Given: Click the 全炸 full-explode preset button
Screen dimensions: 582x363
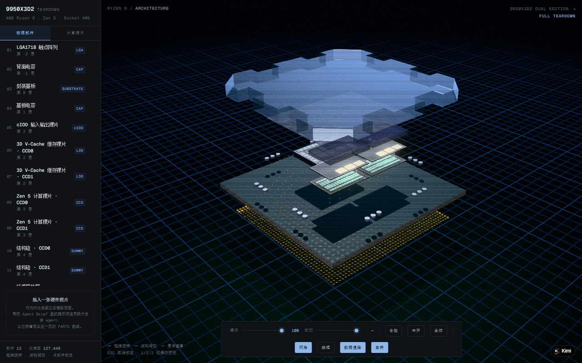Looking at the screenshot, I should [x=439, y=331].
